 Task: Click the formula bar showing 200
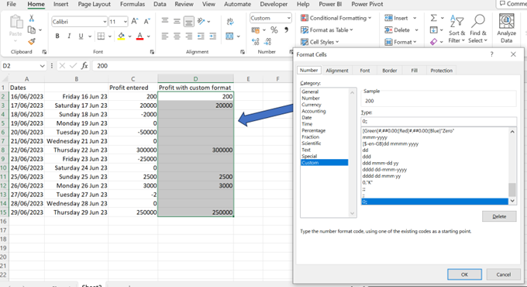[191, 66]
